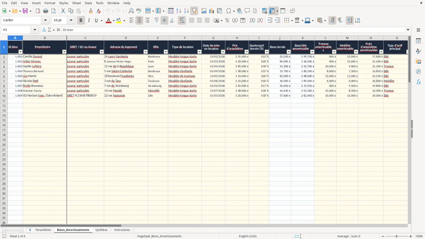Switch to the Paramètres sheet tab

tap(43, 230)
